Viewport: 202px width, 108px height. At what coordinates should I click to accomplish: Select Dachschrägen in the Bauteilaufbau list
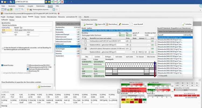(68, 49)
